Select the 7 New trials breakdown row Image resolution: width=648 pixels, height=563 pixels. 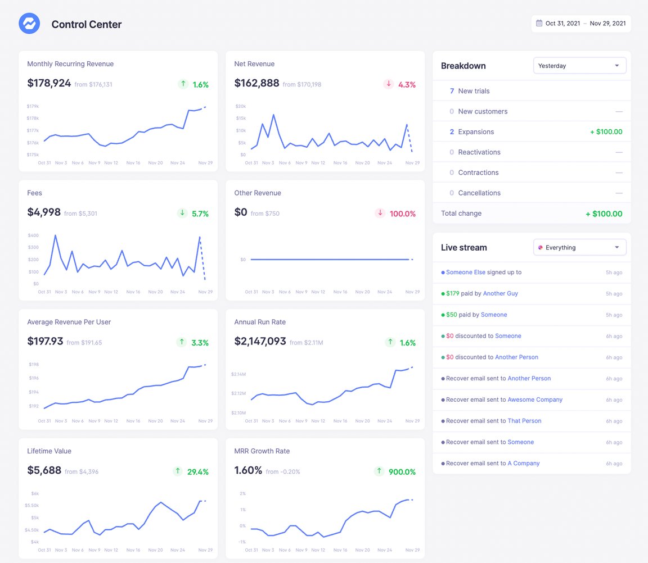(532, 90)
